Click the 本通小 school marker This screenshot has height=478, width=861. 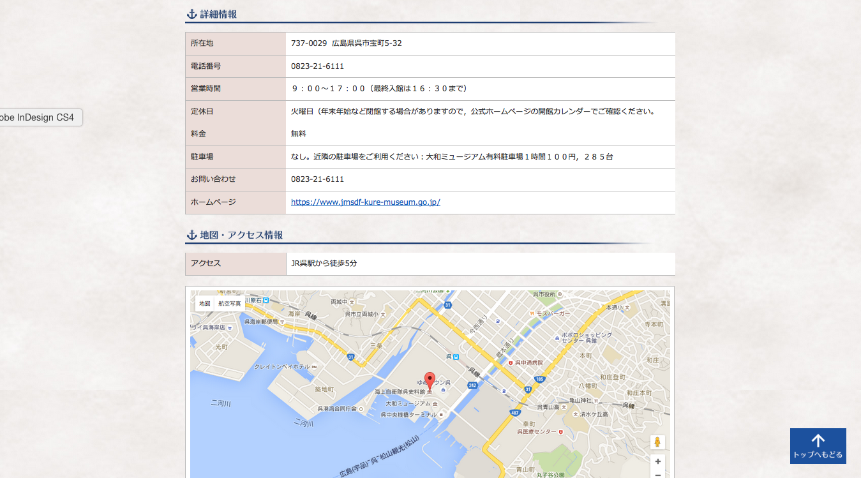[628, 307]
